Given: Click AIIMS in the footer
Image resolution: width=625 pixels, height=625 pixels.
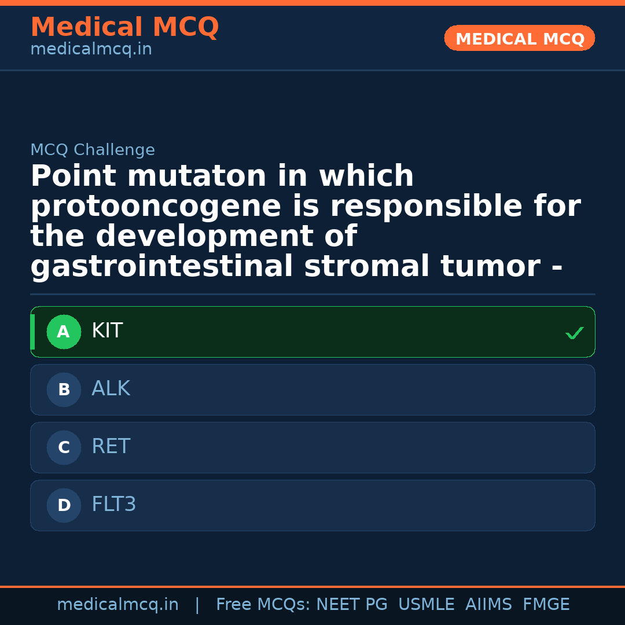Looking at the screenshot, I should [488, 605].
